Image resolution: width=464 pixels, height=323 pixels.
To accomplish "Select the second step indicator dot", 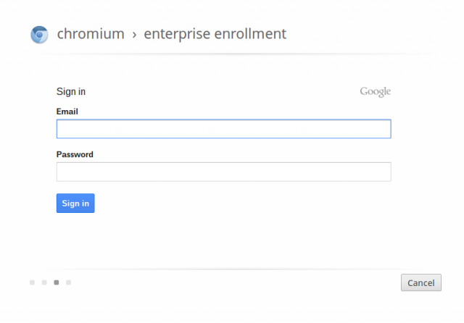I will click(x=44, y=282).
